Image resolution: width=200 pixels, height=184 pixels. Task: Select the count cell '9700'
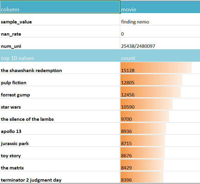click(x=160, y=116)
